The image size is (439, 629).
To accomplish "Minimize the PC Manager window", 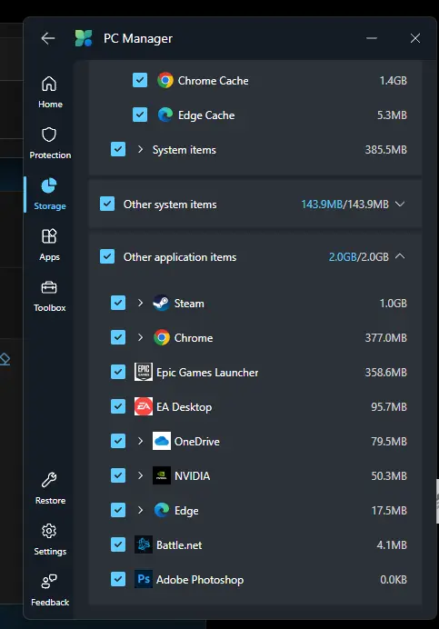I will 372,38.
